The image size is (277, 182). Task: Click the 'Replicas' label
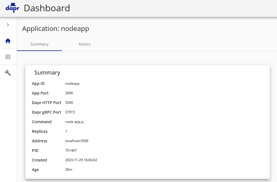coord(40,131)
